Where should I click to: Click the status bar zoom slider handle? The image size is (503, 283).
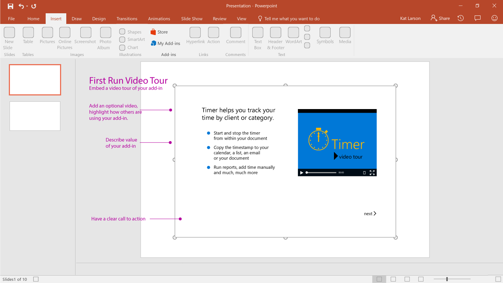point(447,279)
